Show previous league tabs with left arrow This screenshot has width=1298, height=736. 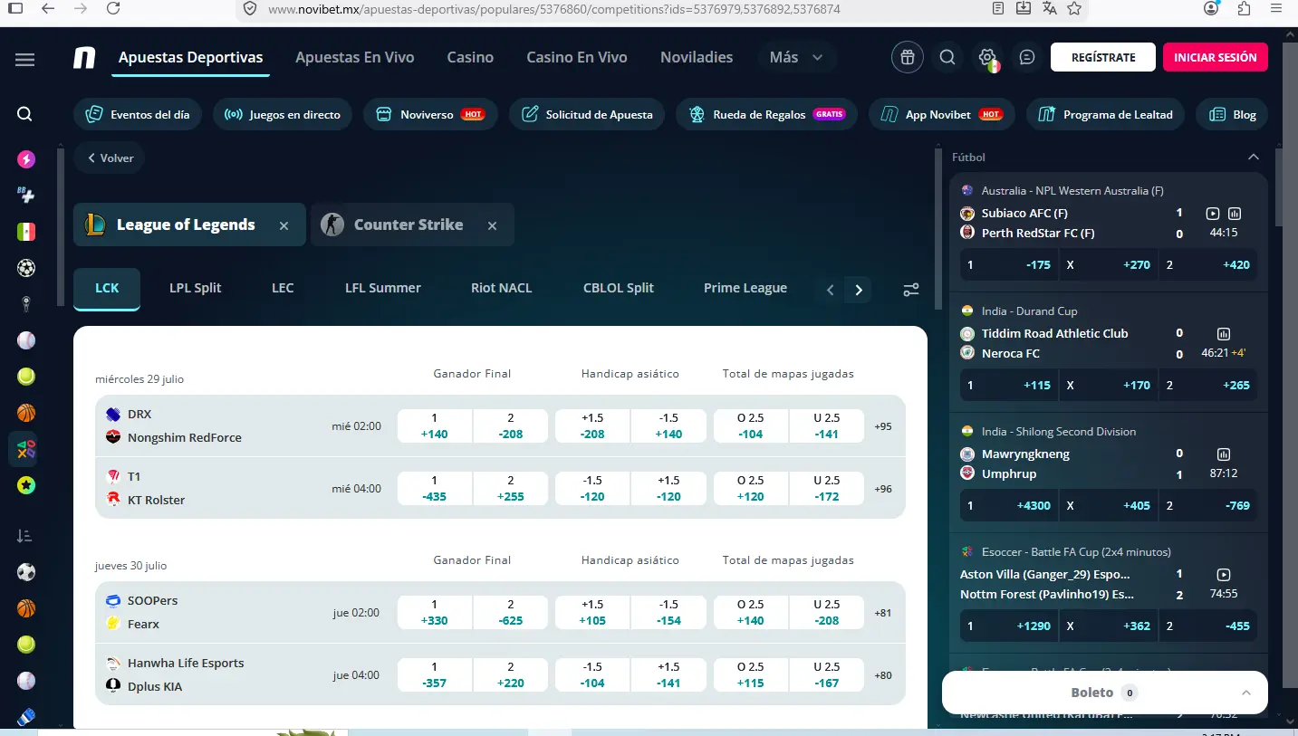coord(830,290)
